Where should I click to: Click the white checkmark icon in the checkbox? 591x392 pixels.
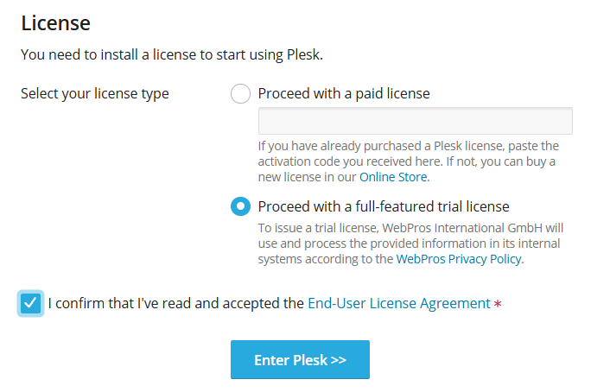click(x=30, y=303)
